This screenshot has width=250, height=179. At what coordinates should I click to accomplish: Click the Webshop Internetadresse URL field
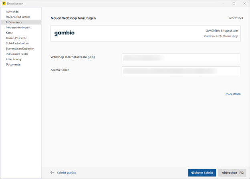coord(181,58)
